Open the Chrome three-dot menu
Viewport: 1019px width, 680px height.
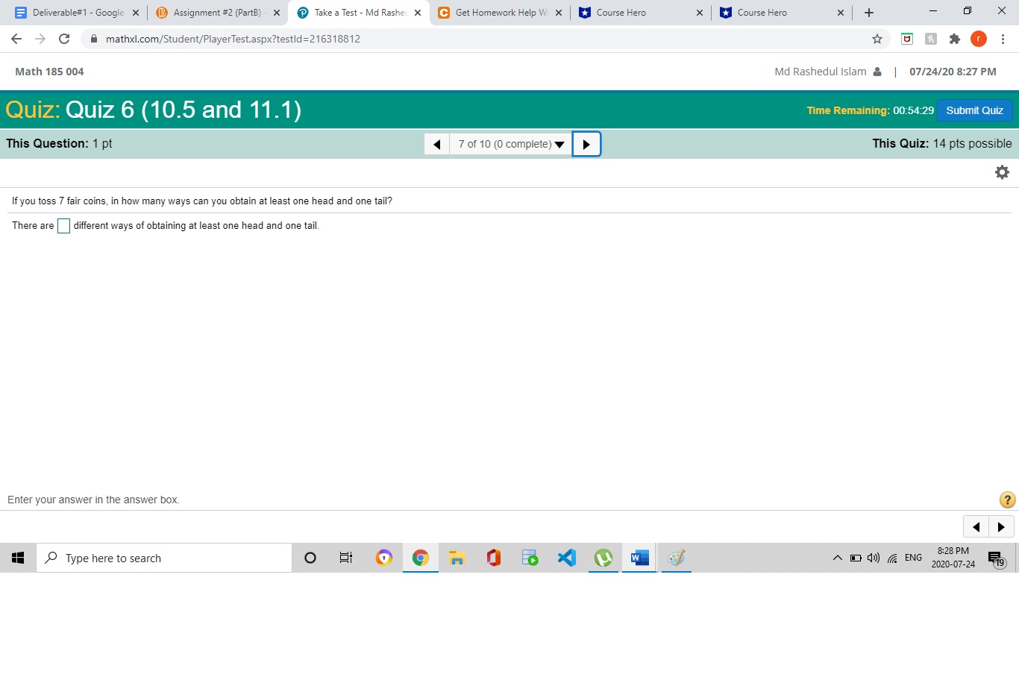pyautogui.click(x=1003, y=39)
